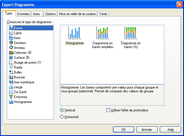The width and height of the screenshot is (184, 136).
Task: Open the Mise en relief de la couleur tab
Action: 77,14
